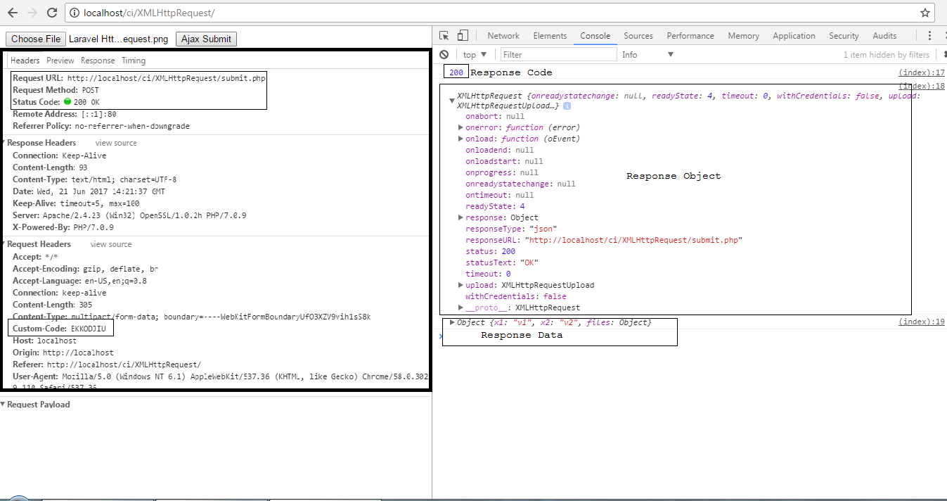The image size is (947, 501).
Task: Click view source beside Response Headers
Action: click(x=116, y=143)
